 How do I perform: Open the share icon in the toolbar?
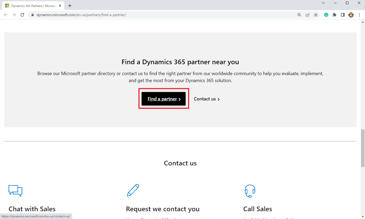click(307, 15)
